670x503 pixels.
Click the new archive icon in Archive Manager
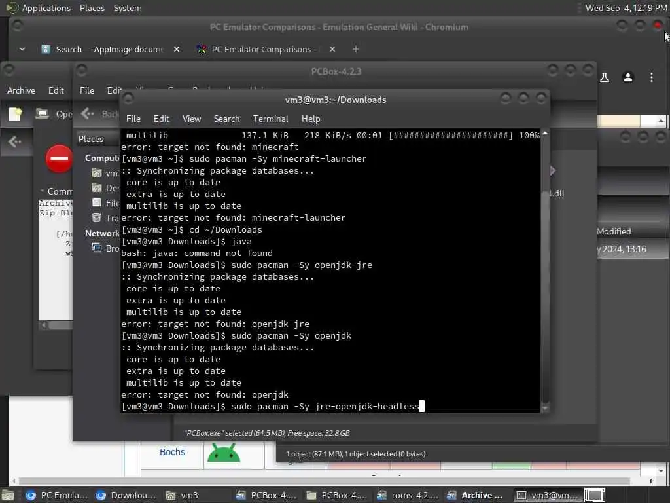click(x=15, y=114)
